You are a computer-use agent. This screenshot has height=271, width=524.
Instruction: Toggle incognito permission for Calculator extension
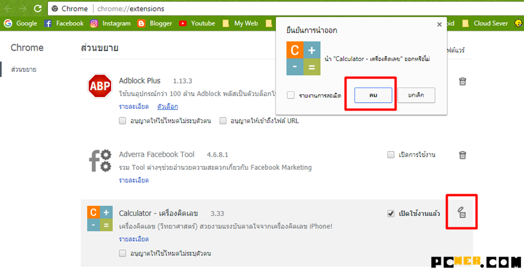123,253
